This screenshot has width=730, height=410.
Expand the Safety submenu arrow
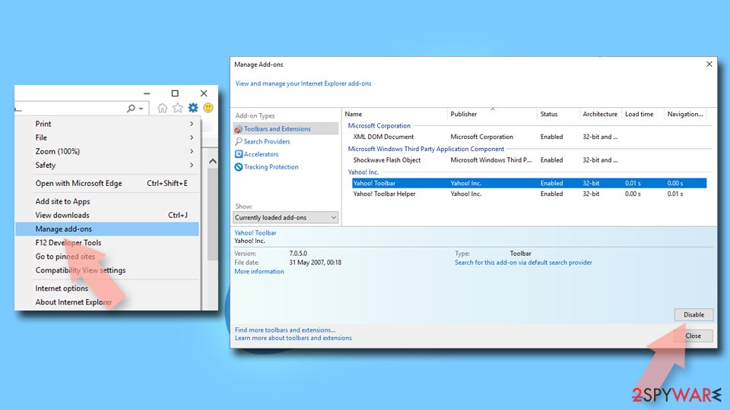pos(192,165)
